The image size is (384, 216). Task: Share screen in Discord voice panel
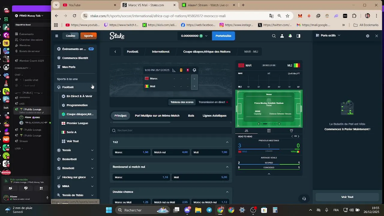(26, 188)
